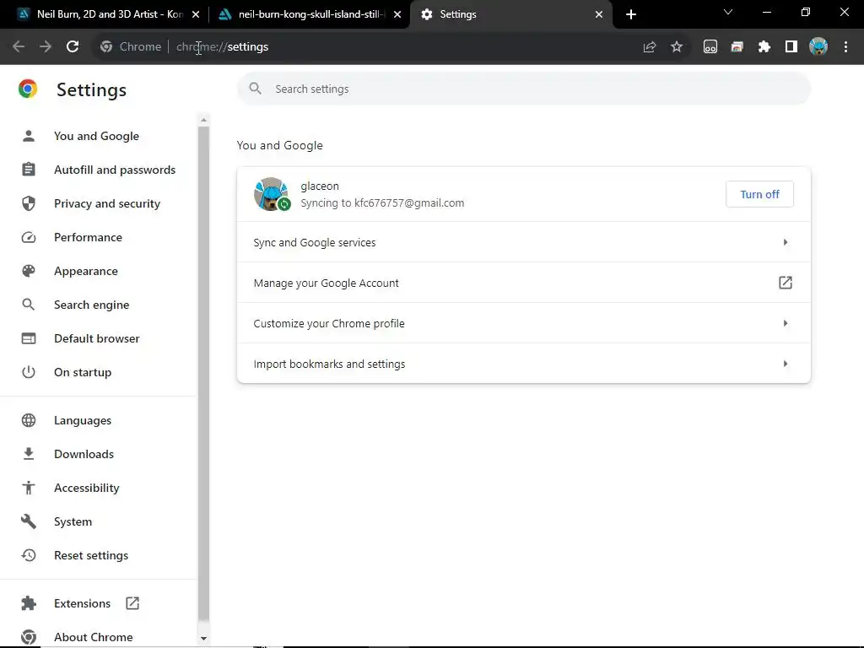Click the second extension icon beside the puzzle
The image size is (864, 648).
tap(737, 47)
